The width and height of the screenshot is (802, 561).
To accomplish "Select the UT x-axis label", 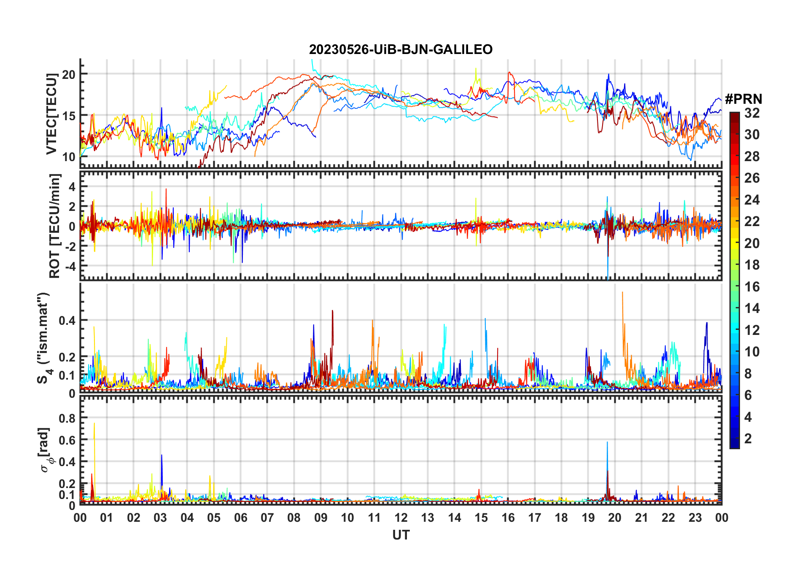I will (x=401, y=535).
